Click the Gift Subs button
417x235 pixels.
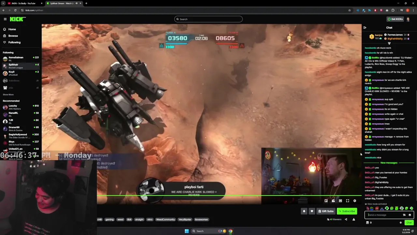point(326,211)
